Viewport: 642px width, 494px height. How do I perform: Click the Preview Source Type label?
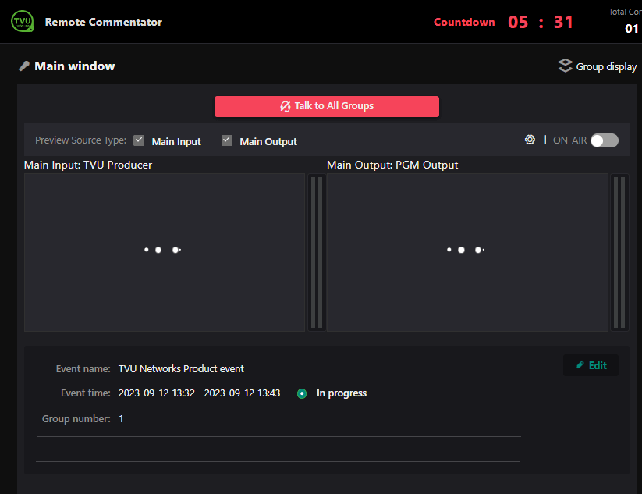[80, 140]
